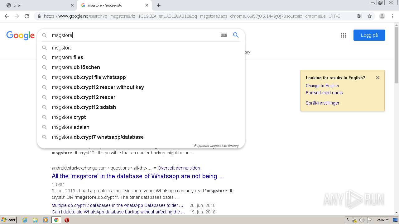Show hidden tray icons arrow
The width and height of the screenshot is (399, 224).
tap(348, 220)
